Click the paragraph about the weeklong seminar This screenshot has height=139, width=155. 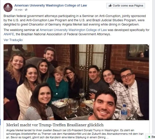[x=75, y=32]
